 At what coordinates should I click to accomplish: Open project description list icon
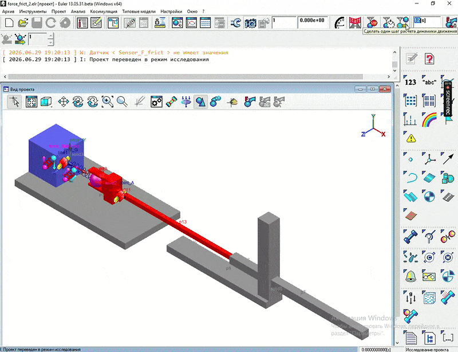pyautogui.click(x=82, y=22)
